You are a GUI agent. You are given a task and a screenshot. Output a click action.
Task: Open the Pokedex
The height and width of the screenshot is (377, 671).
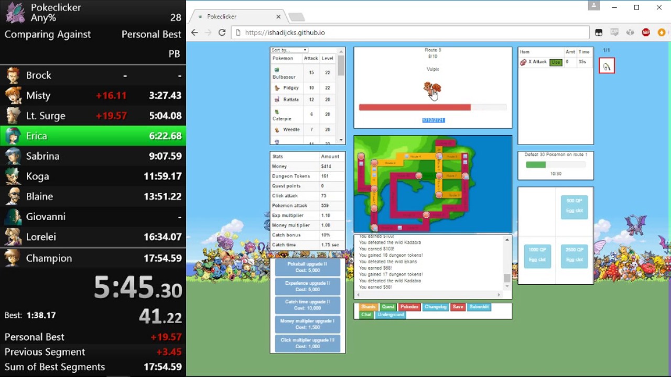[x=409, y=307]
